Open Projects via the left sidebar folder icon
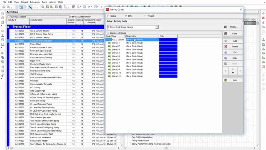Viewport: 266px width, 150px height. (x=2, y=31)
